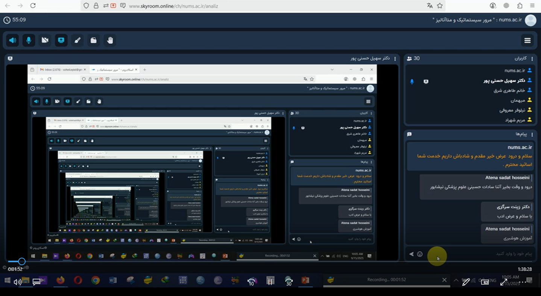Open the messages panel three-dot options

532,134
